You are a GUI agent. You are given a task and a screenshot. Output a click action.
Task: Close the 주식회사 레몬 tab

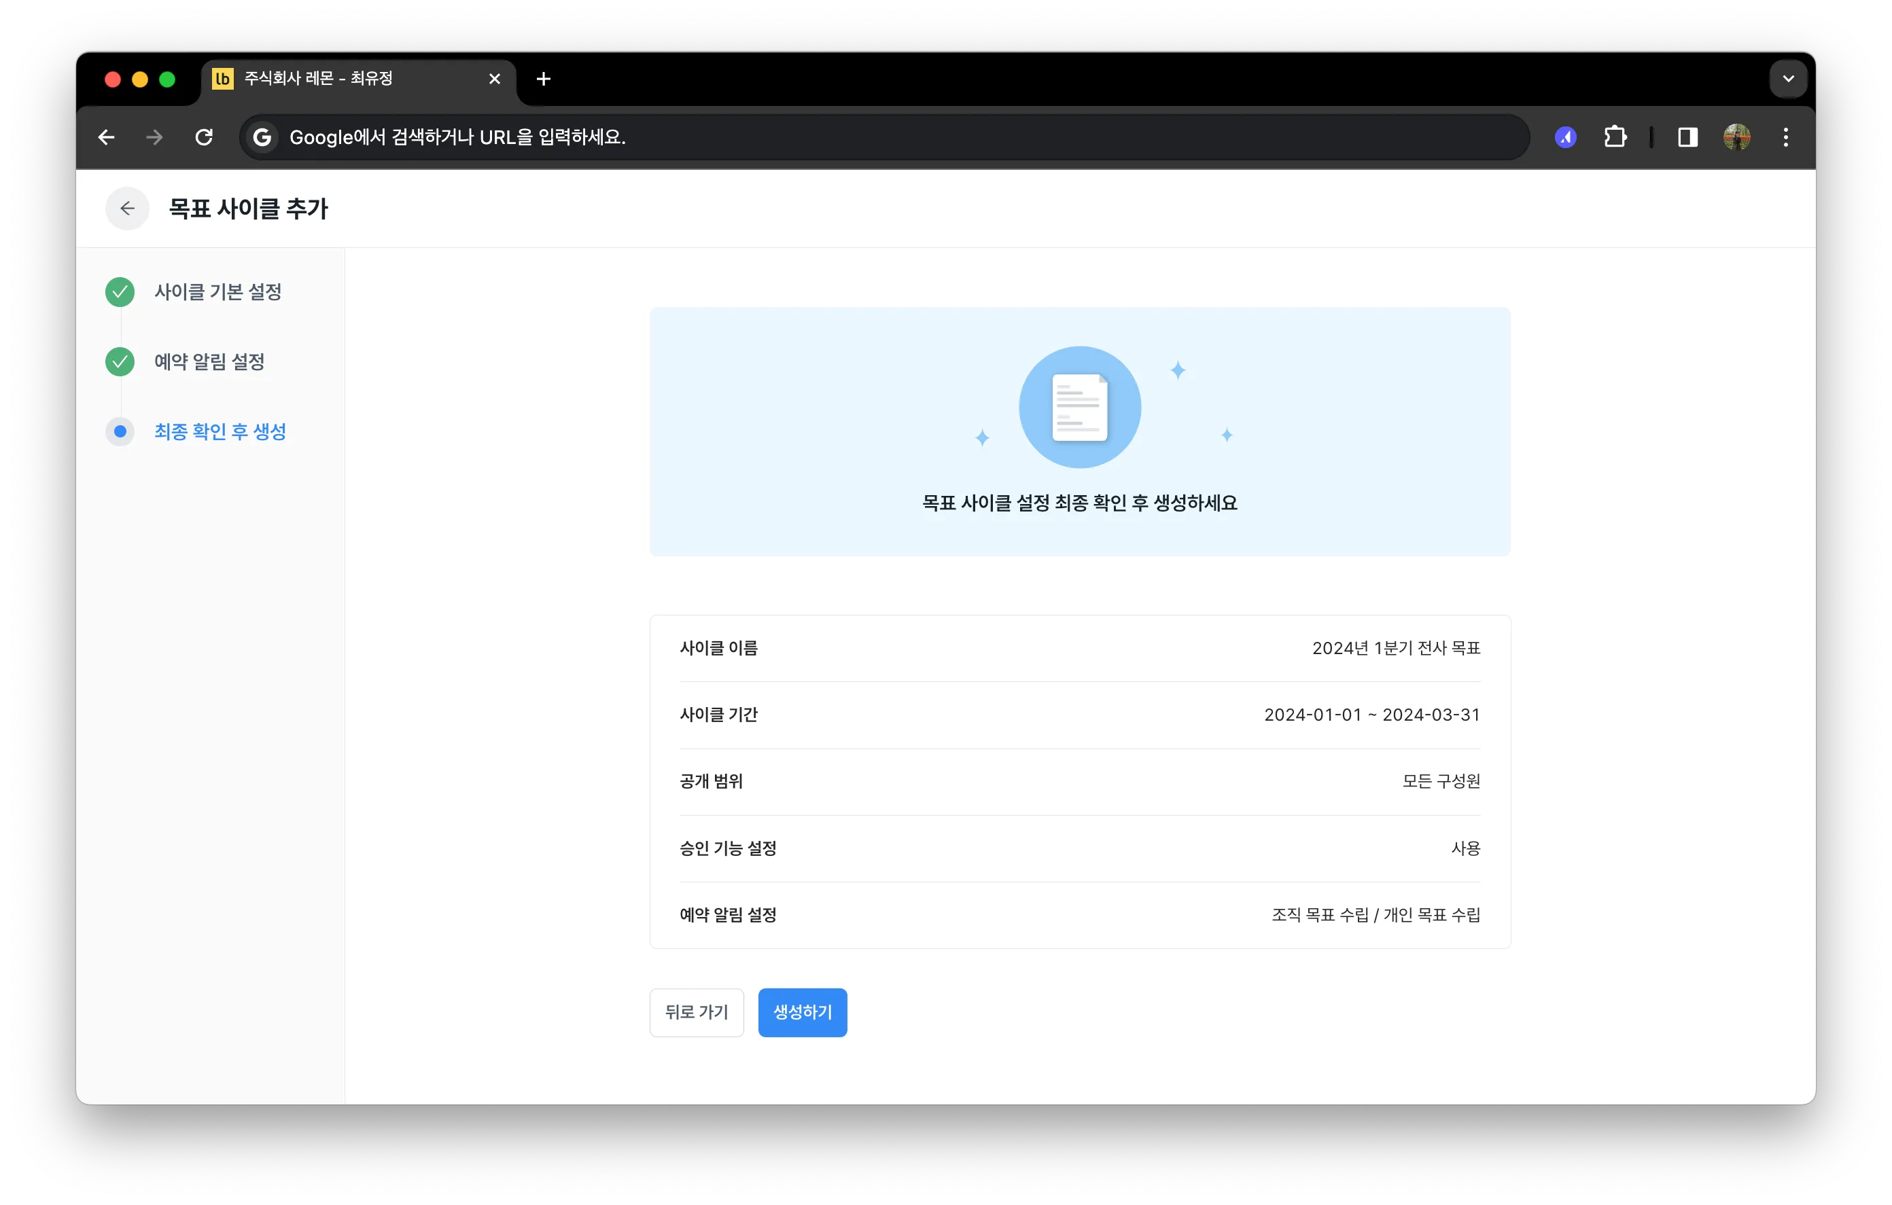[x=494, y=79]
